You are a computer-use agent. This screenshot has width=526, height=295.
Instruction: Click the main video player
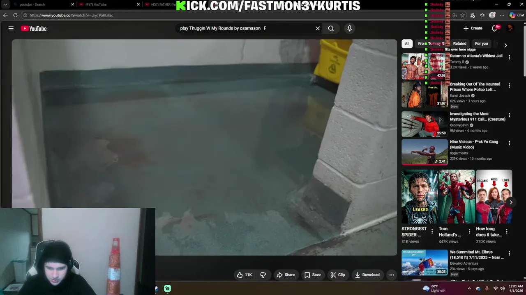click(x=204, y=147)
